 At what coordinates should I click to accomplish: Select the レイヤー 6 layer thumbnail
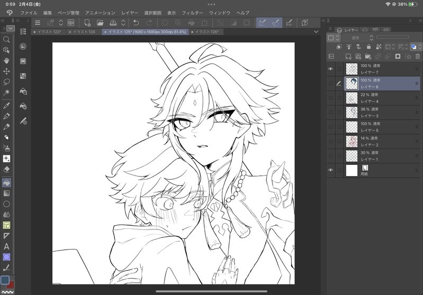(352, 84)
